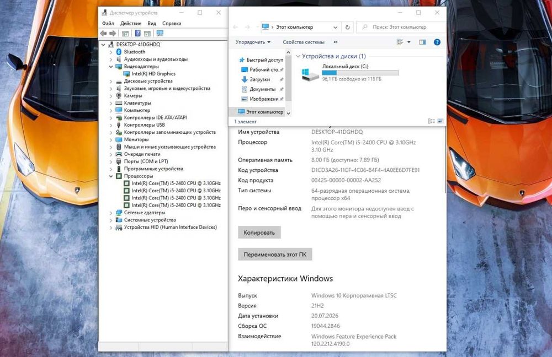Viewport: 552px width, 357px height.
Task: Expand the Системные устройства node
Action: tap(111, 220)
